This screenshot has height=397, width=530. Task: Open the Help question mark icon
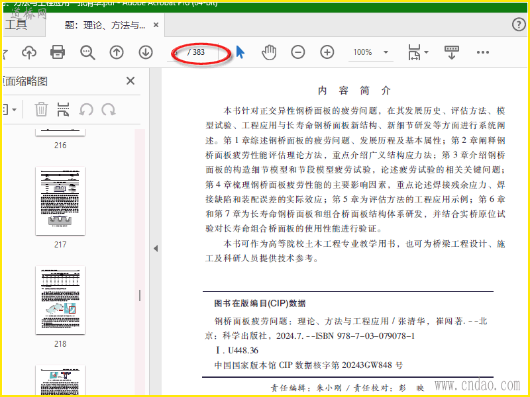(x=519, y=24)
